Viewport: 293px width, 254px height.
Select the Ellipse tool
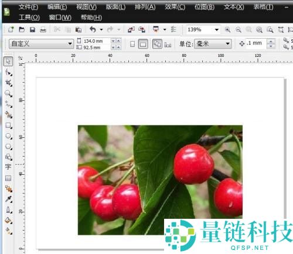click(x=8, y=136)
